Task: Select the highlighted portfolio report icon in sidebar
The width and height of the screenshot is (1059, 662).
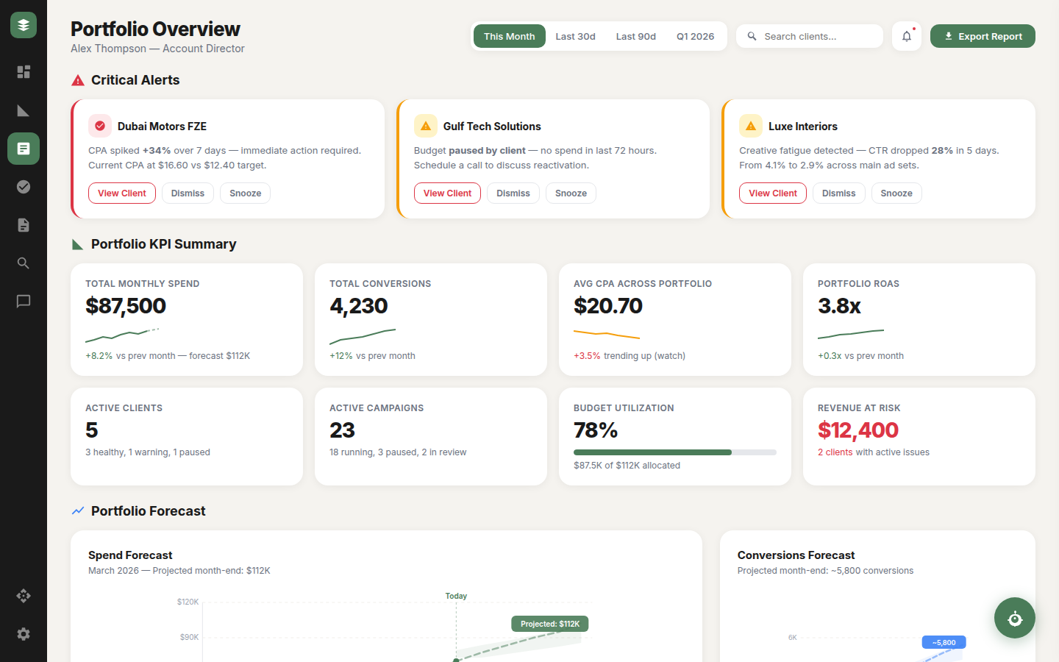Action: (24, 149)
